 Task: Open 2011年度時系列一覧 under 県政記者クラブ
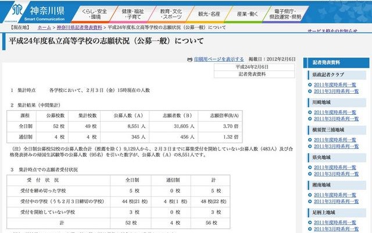335,84
